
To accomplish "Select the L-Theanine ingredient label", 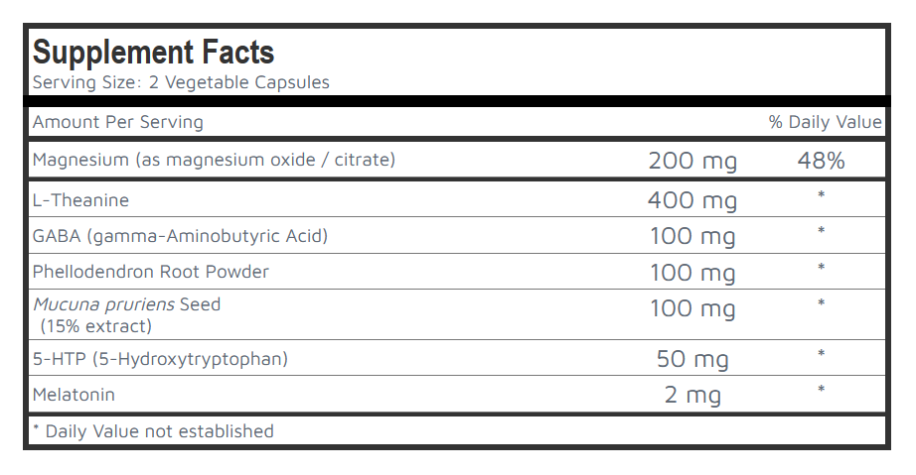I will point(80,200).
